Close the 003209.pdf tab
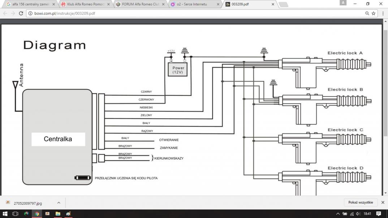Viewport: 388px width, 218px height. (x=273, y=4)
